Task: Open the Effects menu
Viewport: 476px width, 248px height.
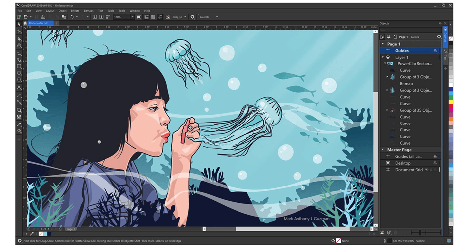Action: tap(75, 11)
